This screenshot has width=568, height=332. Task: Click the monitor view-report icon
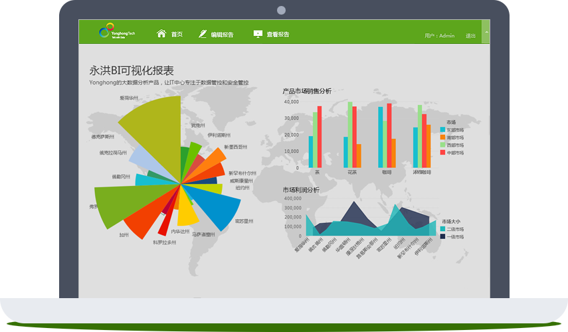click(258, 34)
